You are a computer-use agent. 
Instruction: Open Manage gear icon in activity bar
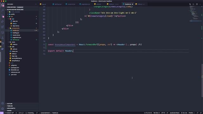pyautogui.click(x=3, y=109)
